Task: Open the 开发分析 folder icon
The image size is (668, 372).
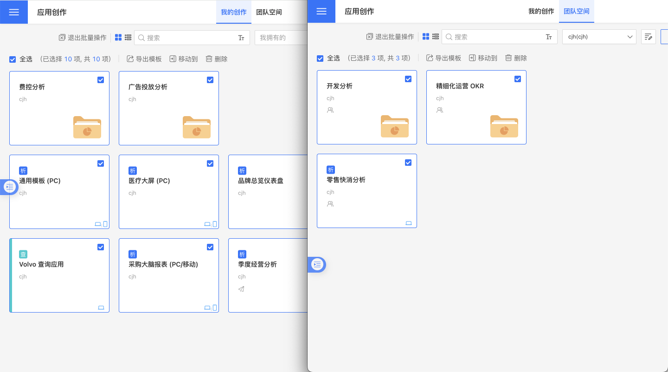Action: (x=394, y=126)
